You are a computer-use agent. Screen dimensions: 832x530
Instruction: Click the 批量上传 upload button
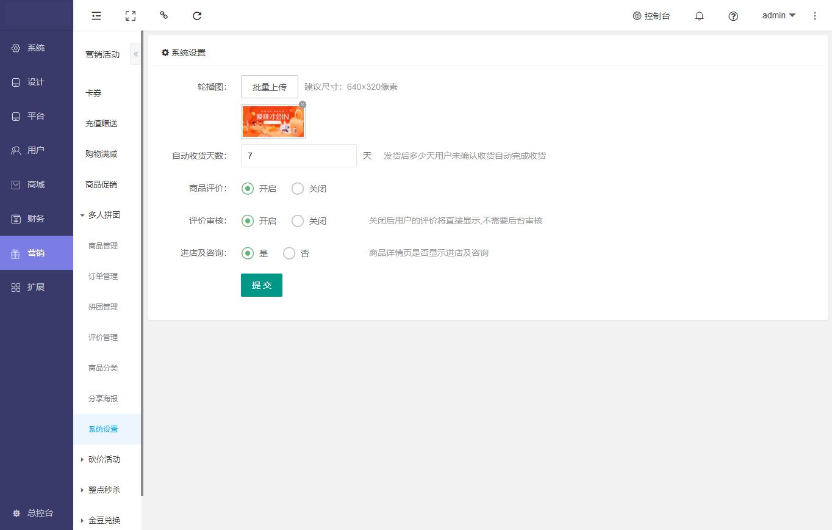[270, 87]
